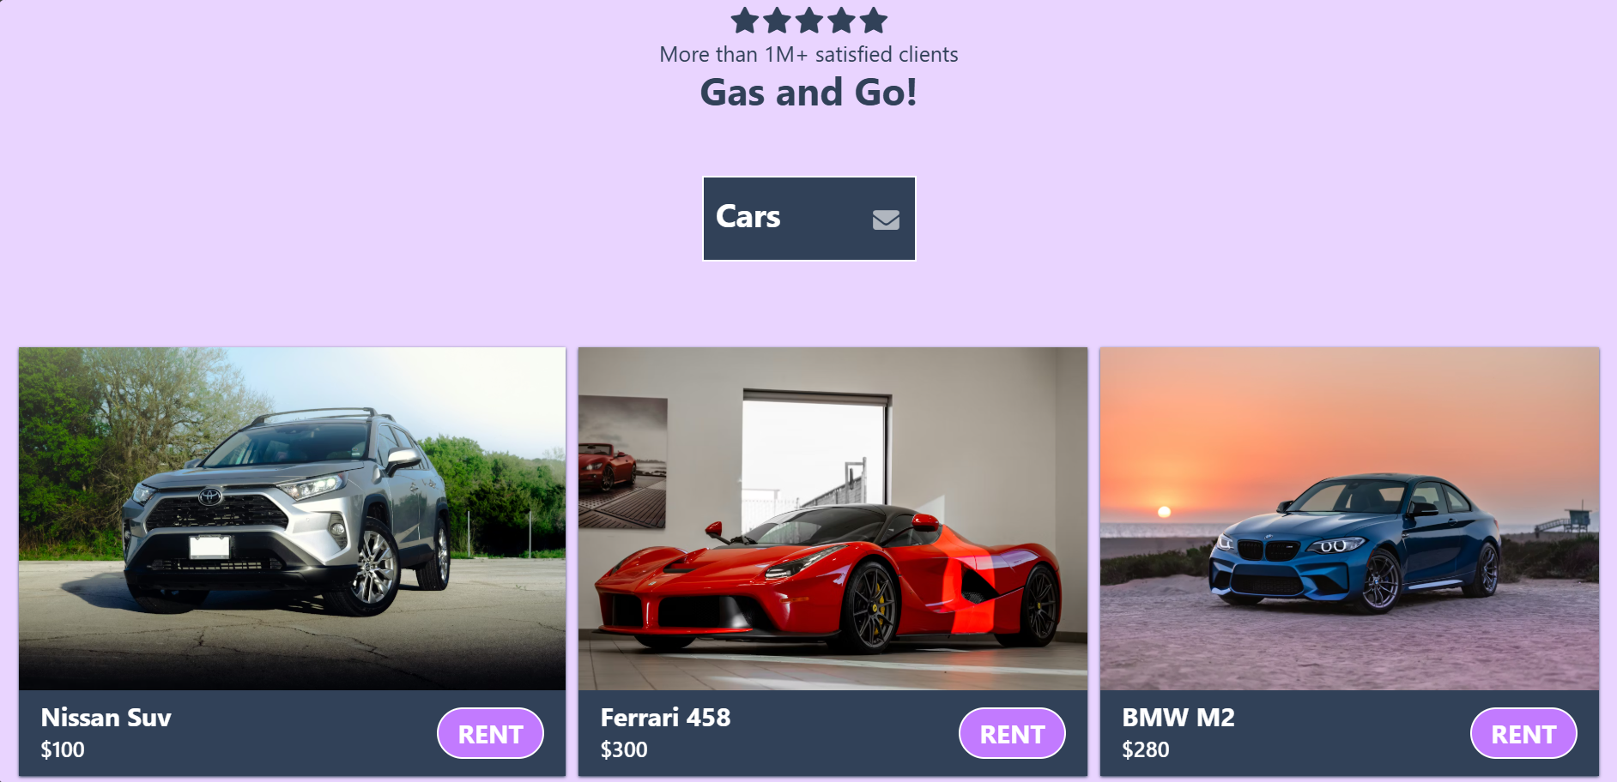Click the first rating star

pyautogui.click(x=745, y=20)
